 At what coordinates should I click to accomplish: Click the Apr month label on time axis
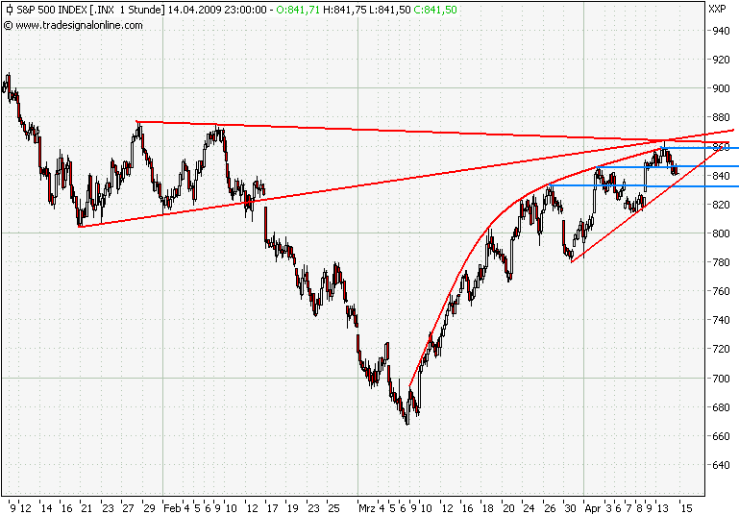click(x=593, y=508)
